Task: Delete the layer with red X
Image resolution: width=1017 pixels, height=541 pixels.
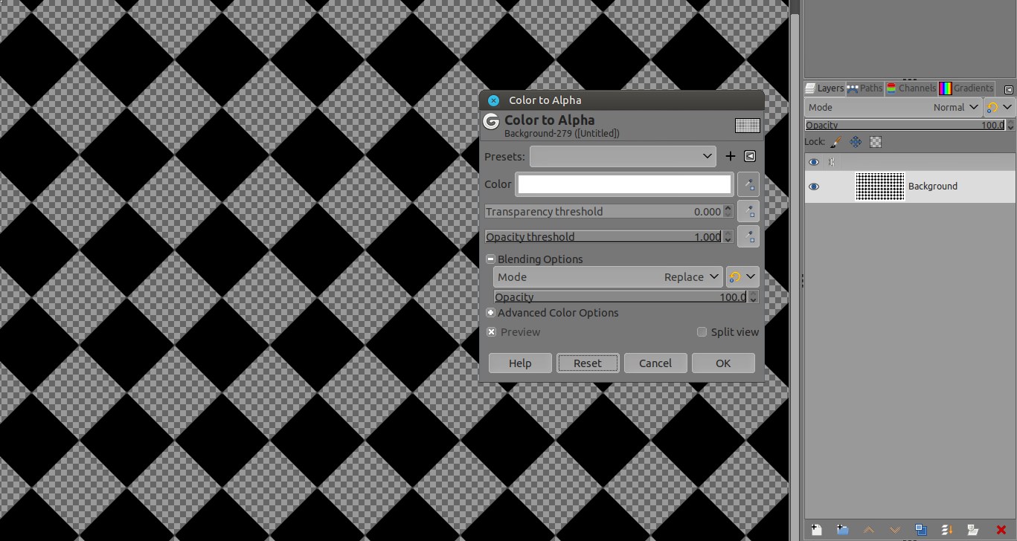Action: pos(1001,530)
